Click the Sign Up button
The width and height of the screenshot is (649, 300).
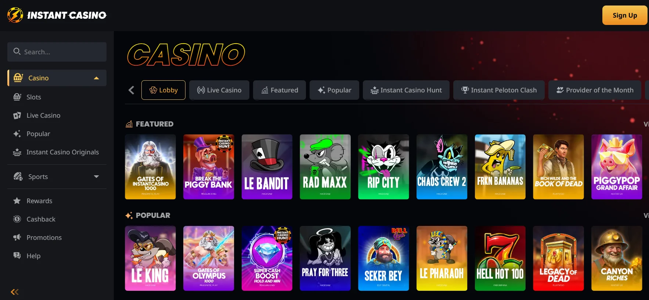[x=624, y=15]
